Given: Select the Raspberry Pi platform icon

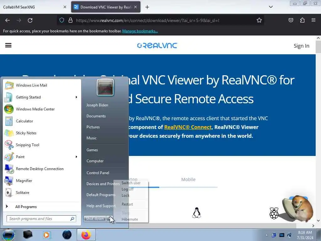Looking at the screenshot, I should point(274,213).
